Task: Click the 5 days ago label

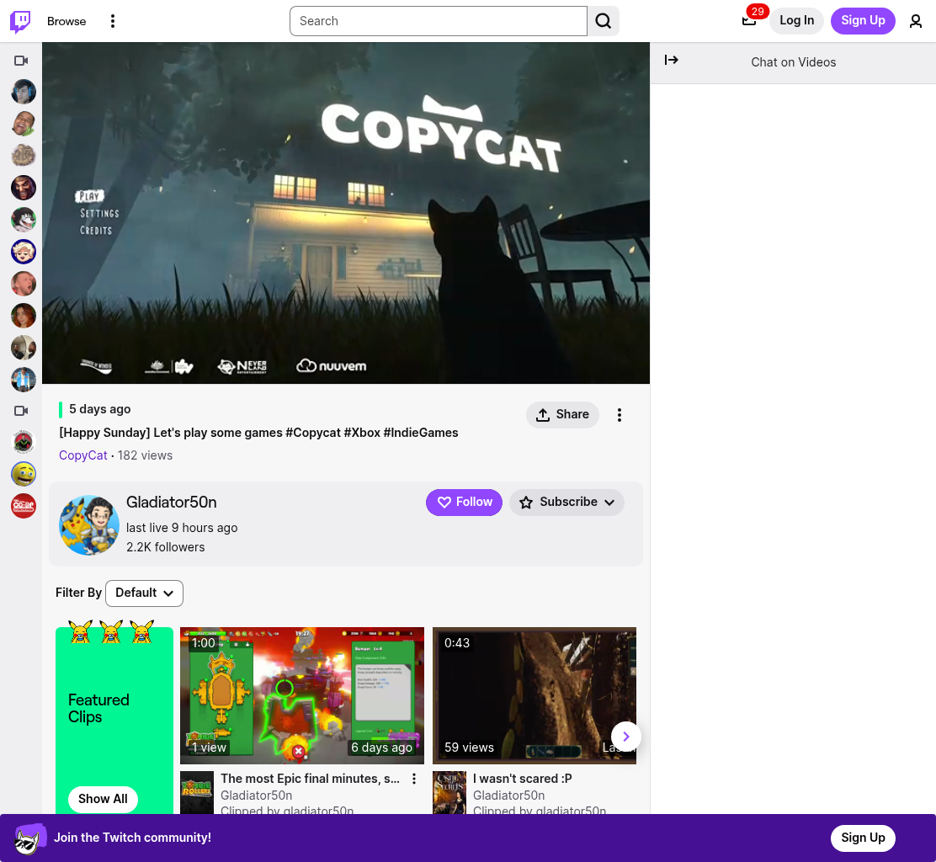Action: tap(99, 409)
